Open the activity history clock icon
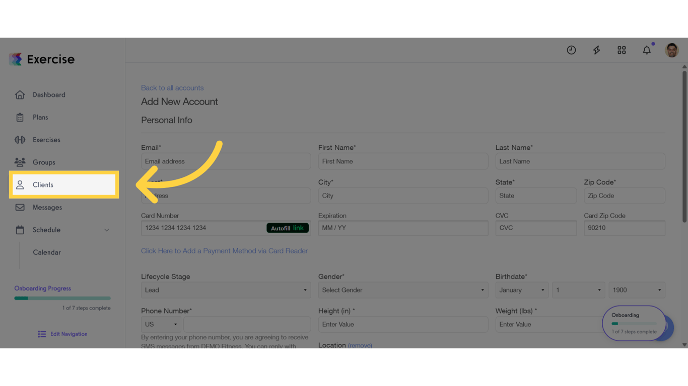688x386 pixels. click(x=571, y=50)
